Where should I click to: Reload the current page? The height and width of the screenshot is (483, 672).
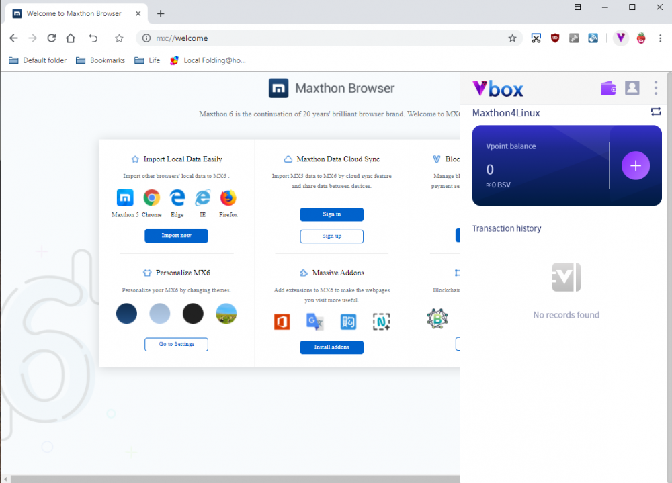point(51,38)
